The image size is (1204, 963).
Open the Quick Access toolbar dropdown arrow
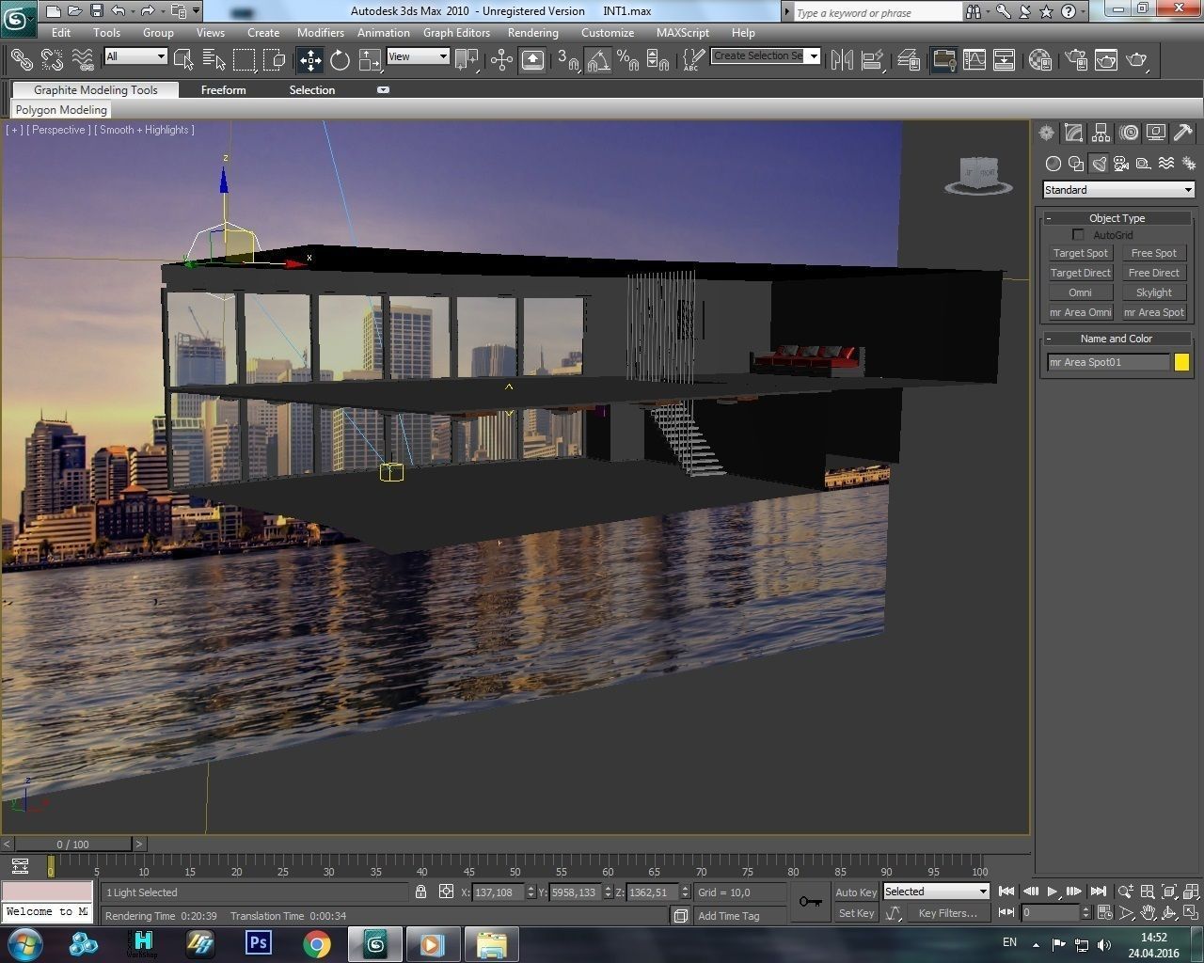tap(196, 11)
